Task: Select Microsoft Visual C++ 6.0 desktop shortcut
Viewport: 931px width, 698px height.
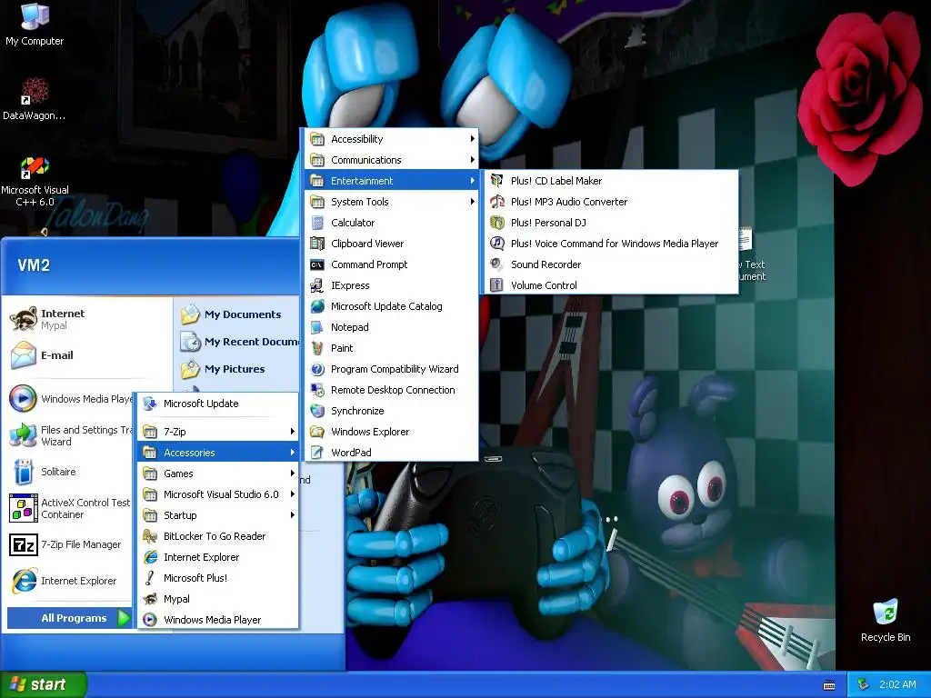Action: click(35, 181)
